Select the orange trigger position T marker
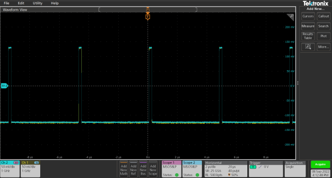This screenshot has width=332, height=178. pyautogui.click(x=148, y=17)
